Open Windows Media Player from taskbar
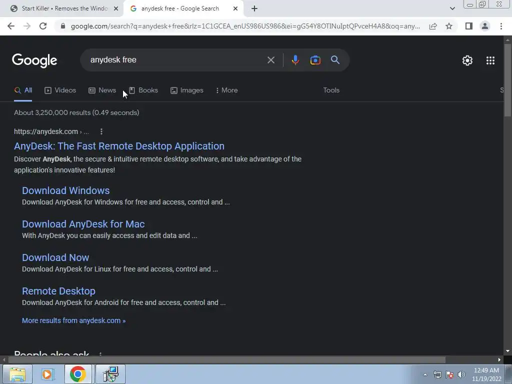 [47, 374]
